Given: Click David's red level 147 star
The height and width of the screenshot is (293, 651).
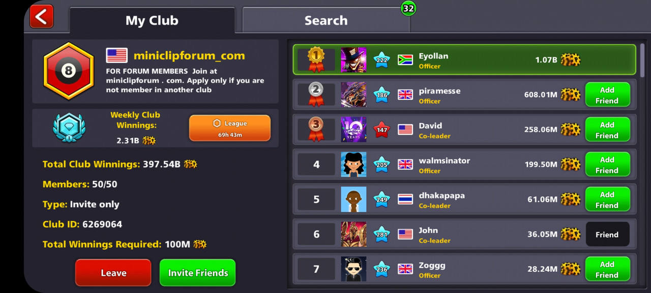Looking at the screenshot, I should point(382,129).
